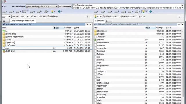Select main tpl file in right FTP panel
Viewport: 186px width, 104px height.
tap(137, 68)
